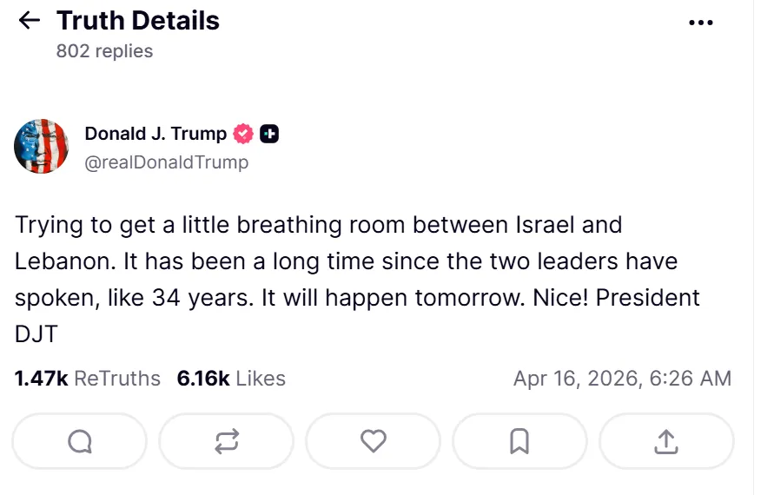774x495 pixels.
Task: Click the pink verified checkmark badge
Action: coord(243,134)
